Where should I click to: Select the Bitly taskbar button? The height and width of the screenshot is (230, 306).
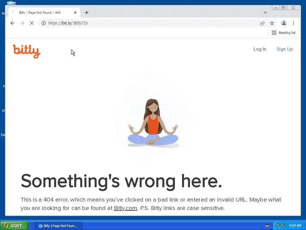[59, 226]
